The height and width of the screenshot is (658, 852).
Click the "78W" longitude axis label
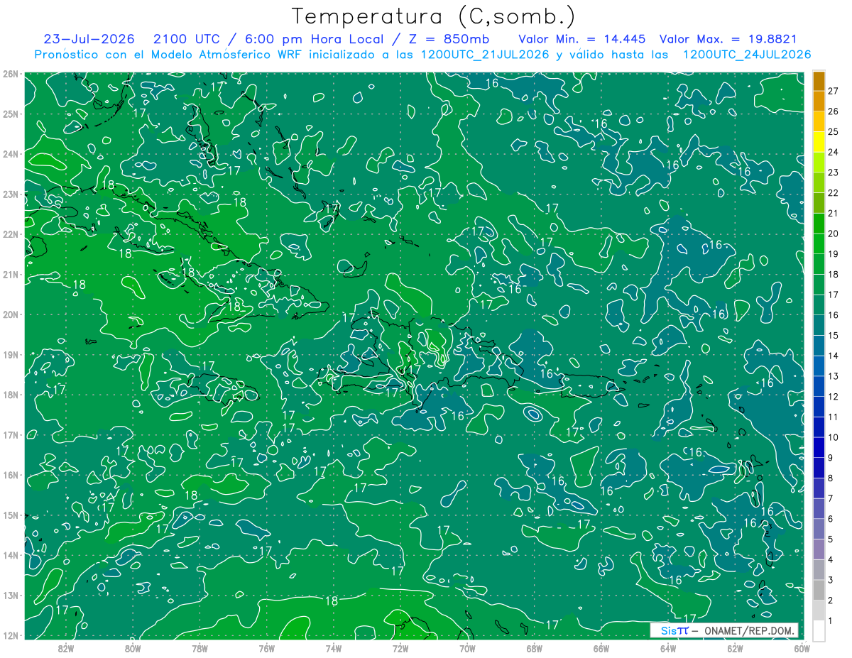(x=200, y=647)
